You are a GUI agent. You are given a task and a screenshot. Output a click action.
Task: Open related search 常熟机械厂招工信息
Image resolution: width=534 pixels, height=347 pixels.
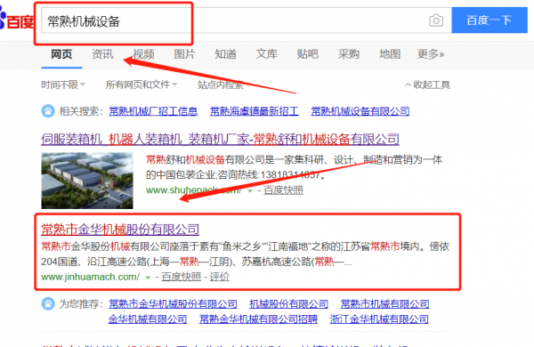tap(153, 111)
